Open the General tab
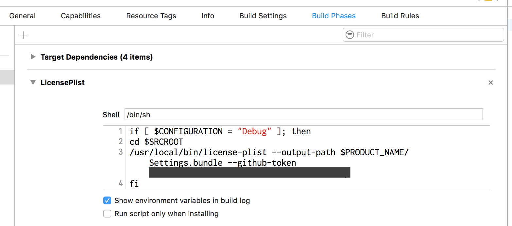This screenshot has width=512, height=226. 23,16
